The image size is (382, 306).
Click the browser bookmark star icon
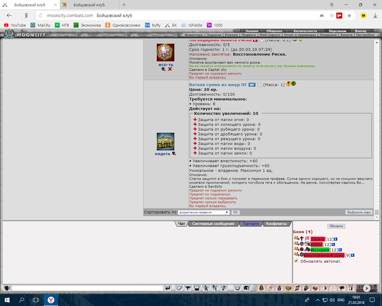point(349,16)
